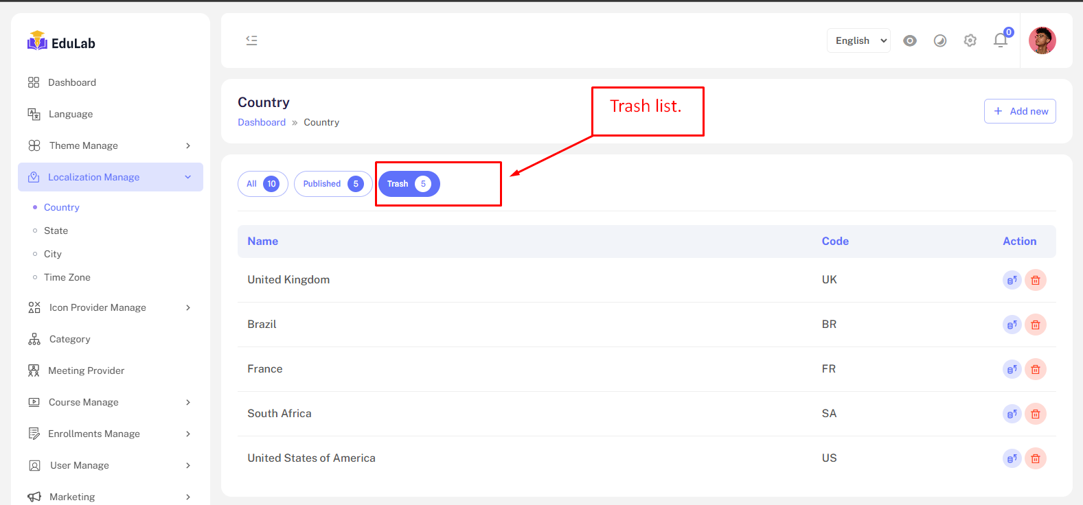Toggle dark mode theme icon
Screen dimensions: 1083x505
coord(940,40)
